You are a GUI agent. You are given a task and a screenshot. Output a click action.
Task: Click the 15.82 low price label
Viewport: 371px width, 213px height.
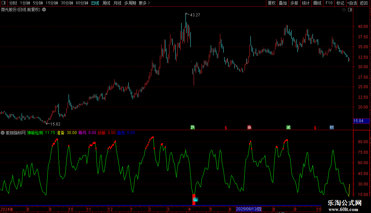pyautogui.click(x=55, y=124)
